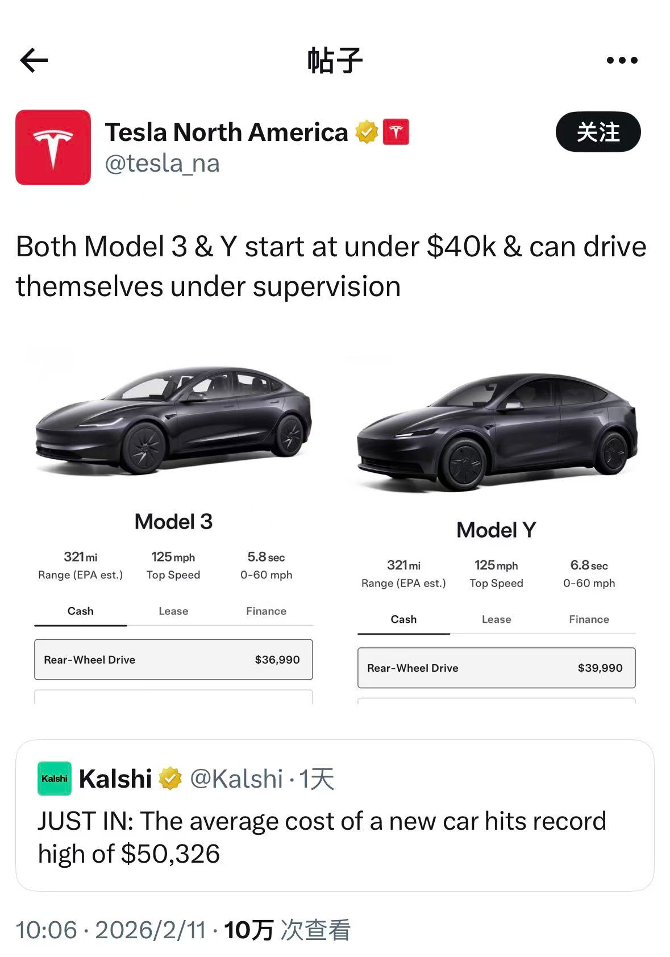Open the @tesla_na handle link

pos(162,164)
